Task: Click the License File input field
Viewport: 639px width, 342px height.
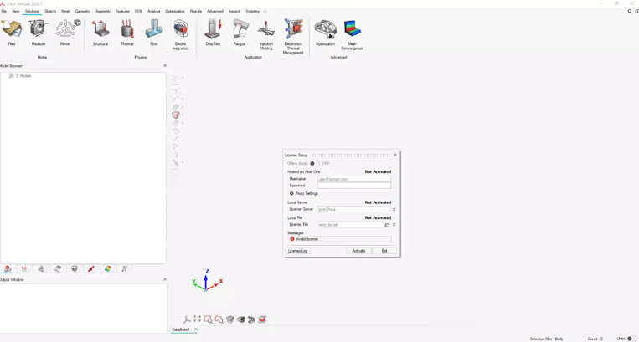Action: tap(350, 224)
